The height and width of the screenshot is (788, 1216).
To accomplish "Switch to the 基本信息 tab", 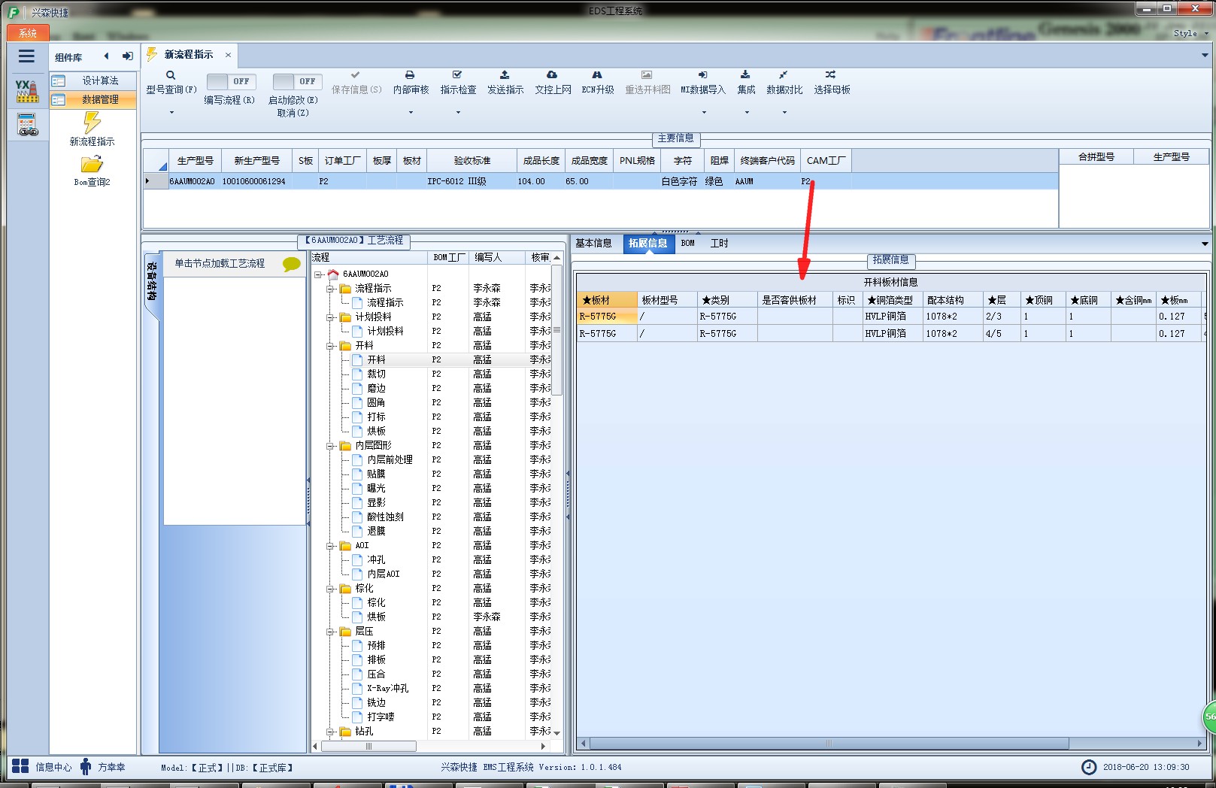I will (x=594, y=244).
